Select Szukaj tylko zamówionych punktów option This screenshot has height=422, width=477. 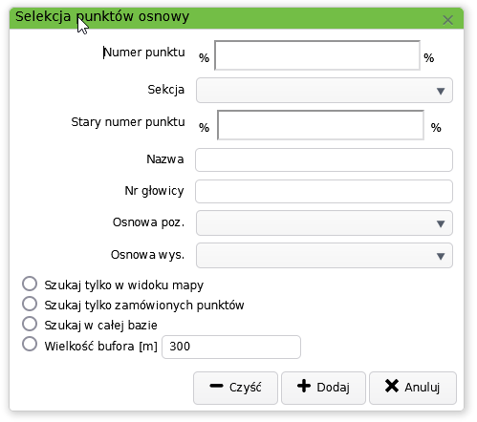tap(30, 304)
